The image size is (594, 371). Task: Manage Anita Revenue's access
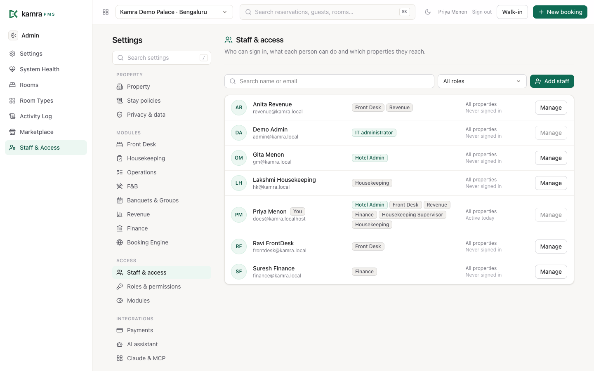click(x=551, y=108)
